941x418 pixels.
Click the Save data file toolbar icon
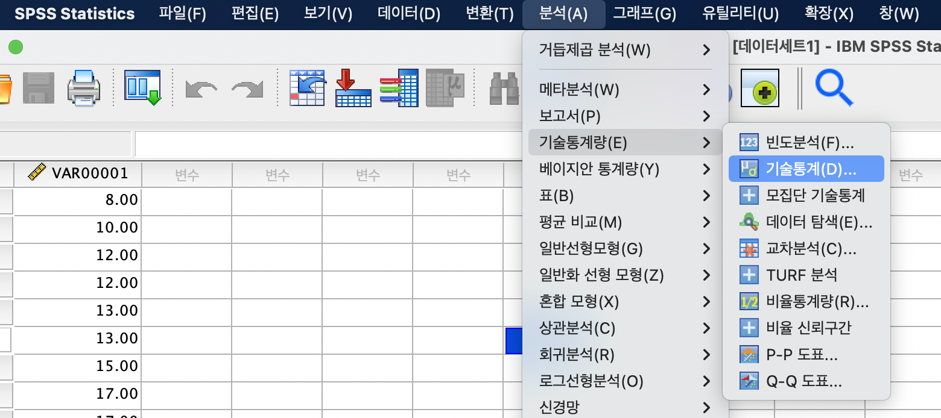pos(39,89)
